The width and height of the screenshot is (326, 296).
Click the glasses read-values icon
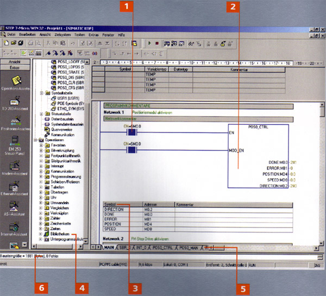(191, 43)
